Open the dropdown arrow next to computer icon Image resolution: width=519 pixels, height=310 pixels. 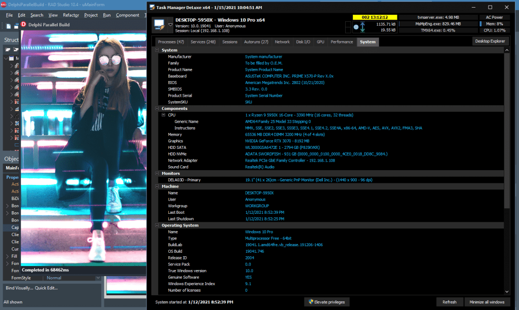pyautogui.click(x=170, y=24)
